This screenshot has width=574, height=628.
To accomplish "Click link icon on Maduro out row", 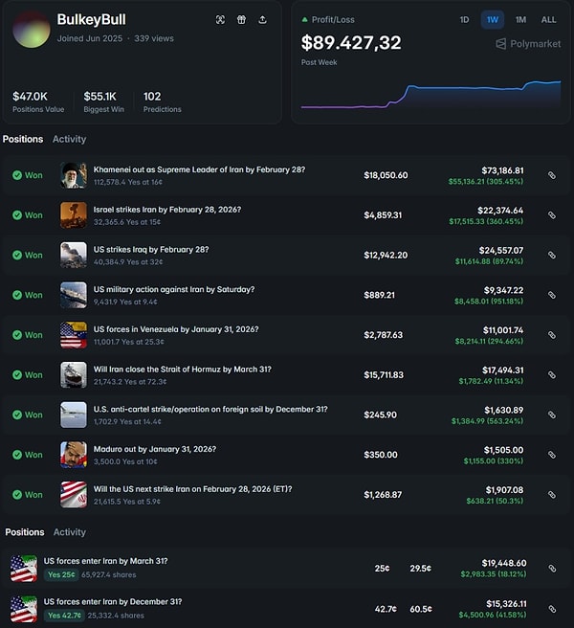I will point(552,455).
